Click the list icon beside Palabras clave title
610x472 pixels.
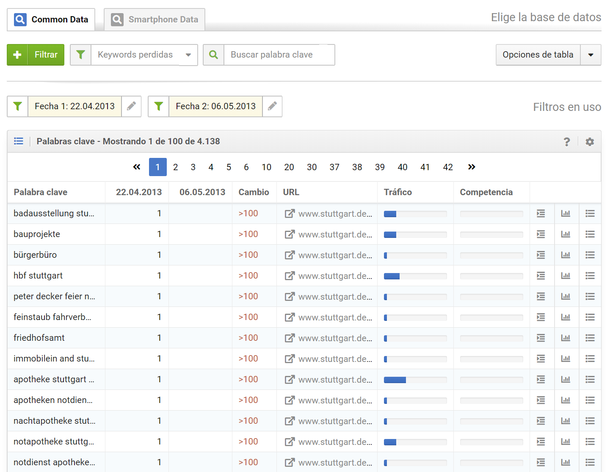point(19,141)
